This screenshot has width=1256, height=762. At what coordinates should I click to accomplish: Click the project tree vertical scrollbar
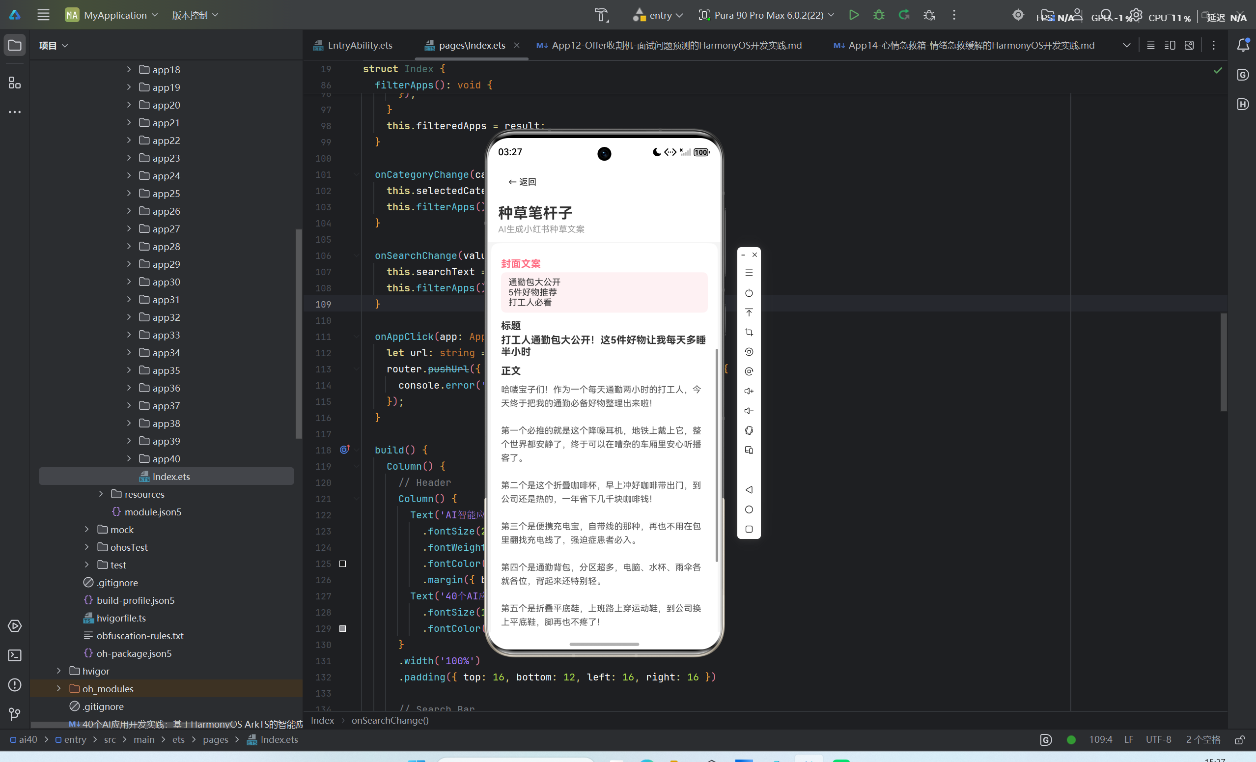pyautogui.click(x=299, y=334)
